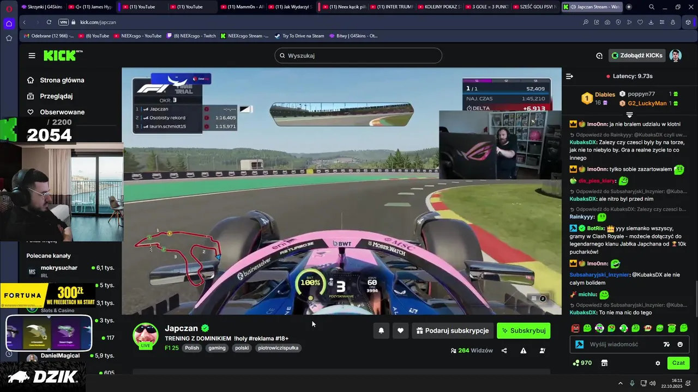Collapse the chat panel arrow
The image size is (698, 392).
pyautogui.click(x=569, y=76)
